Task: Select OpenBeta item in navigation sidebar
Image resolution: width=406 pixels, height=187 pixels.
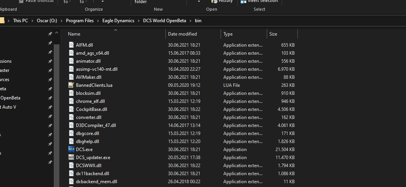Action: click(10, 98)
